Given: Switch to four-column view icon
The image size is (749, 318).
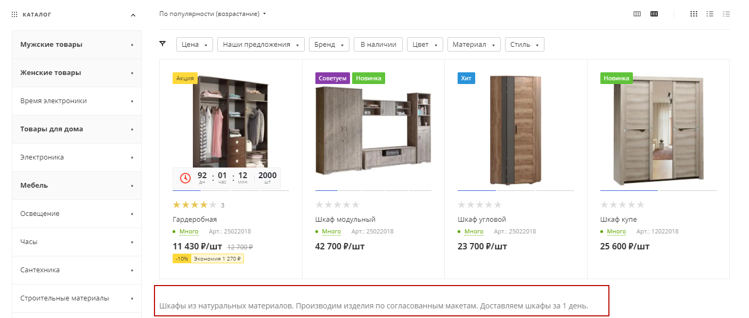Looking at the screenshot, I should 654,14.
